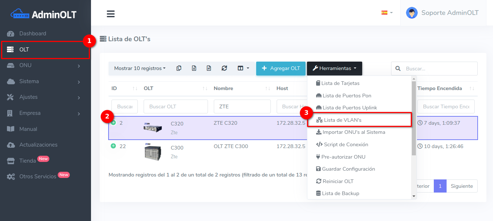Toggle column visibility dropdown

(x=243, y=68)
